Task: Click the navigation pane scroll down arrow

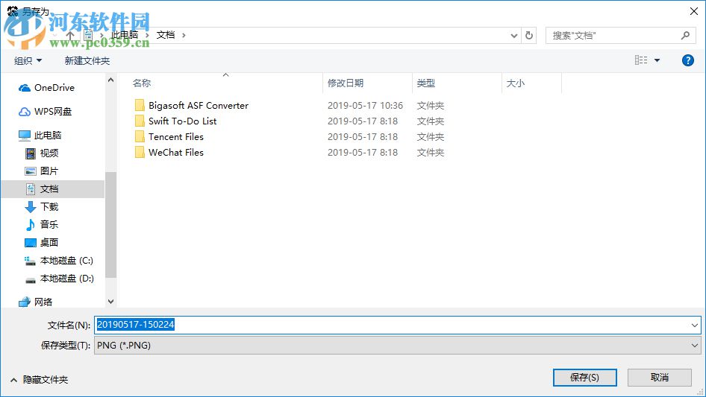Action: 110,302
